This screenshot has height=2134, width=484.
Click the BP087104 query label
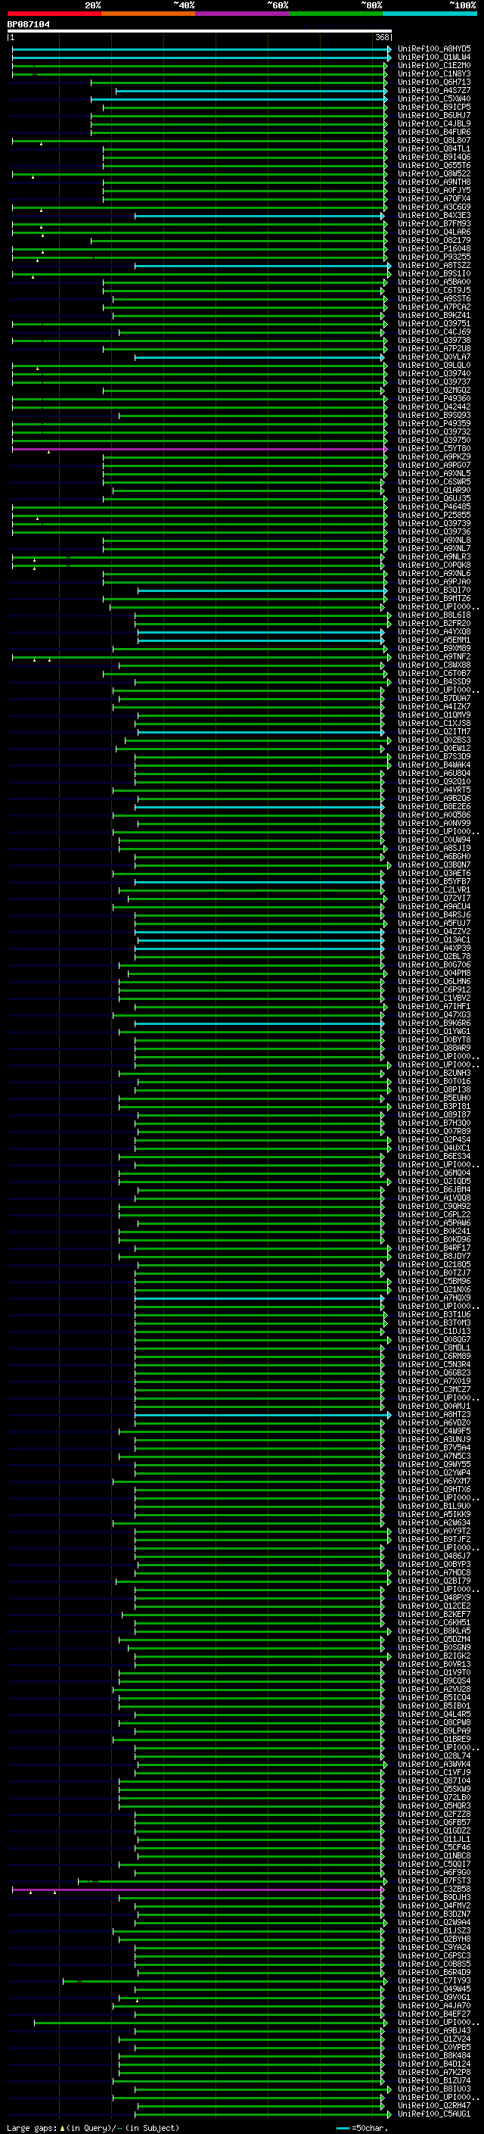pyautogui.click(x=29, y=25)
